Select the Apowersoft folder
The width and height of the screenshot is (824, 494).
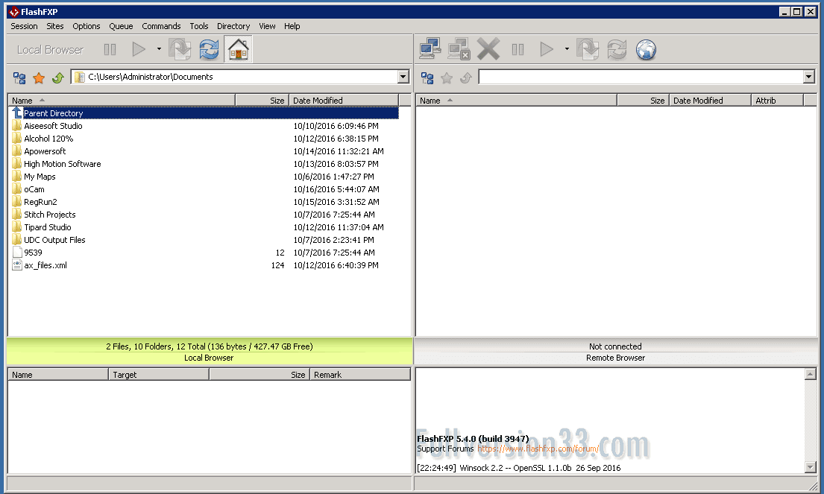(205, 151)
